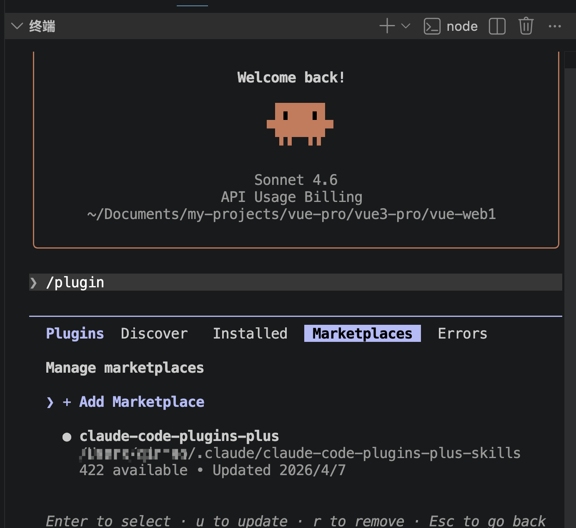Open terminal more actions ellipsis

click(555, 26)
